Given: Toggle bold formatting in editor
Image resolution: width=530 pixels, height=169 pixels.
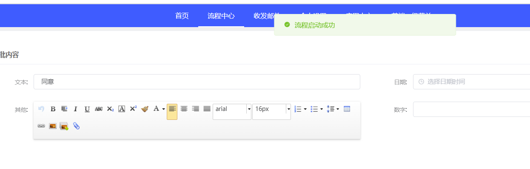Looking at the screenshot, I should point(53,109).
